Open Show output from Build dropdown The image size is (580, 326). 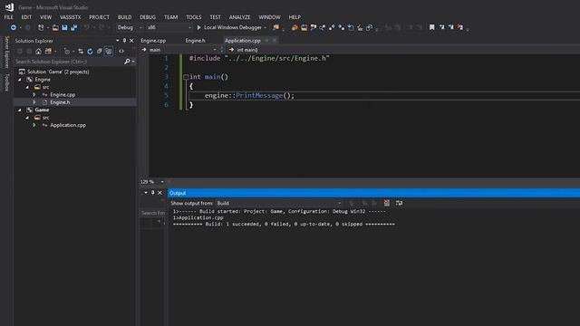tap(279, 203)
